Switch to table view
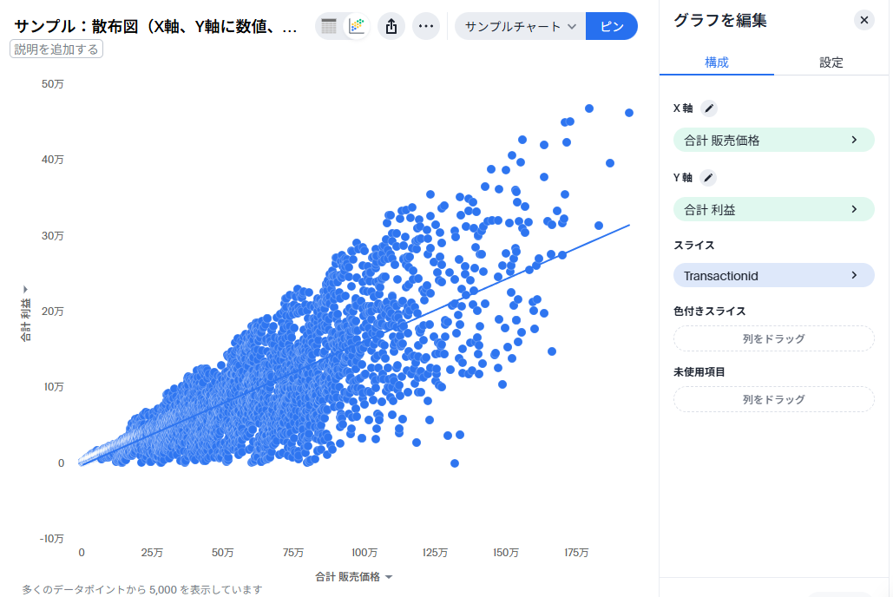 329,26
